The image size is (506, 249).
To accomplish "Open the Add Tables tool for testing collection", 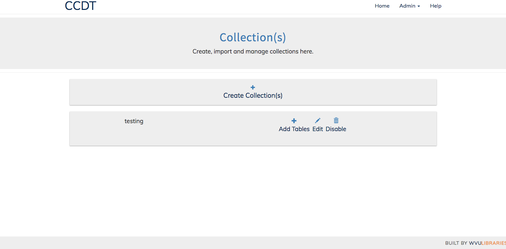I will pyautogui.click(x=294, y=125).
